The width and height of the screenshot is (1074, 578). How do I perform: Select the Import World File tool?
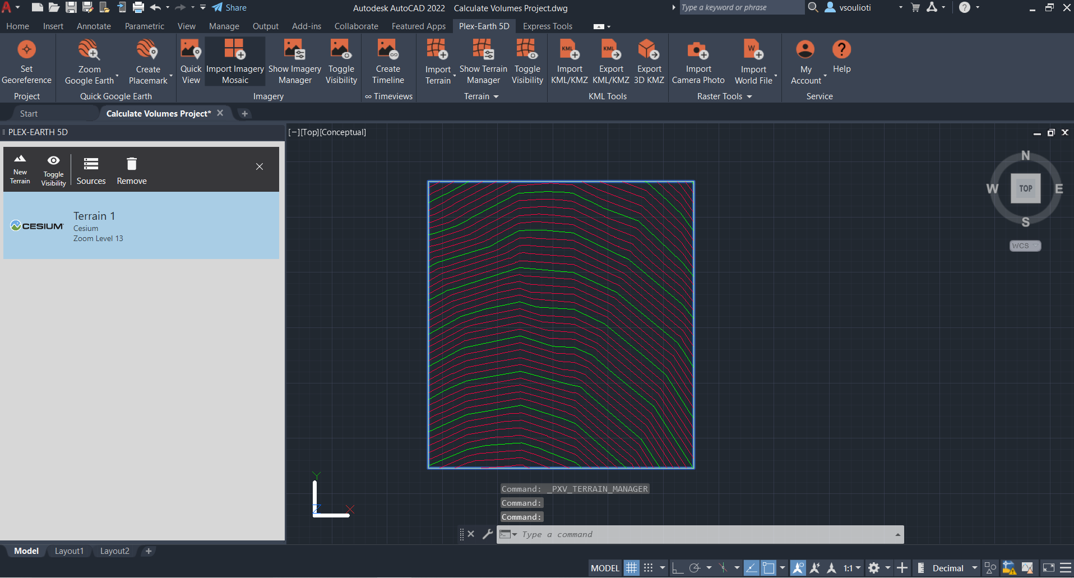[753, 61]
